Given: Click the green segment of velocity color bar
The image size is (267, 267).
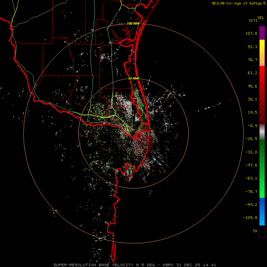Looking at the screenshot, I should pyautogui.click(x=262, y=169).
